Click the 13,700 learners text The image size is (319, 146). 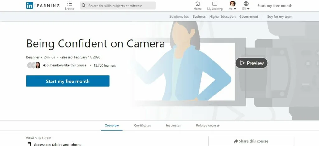105,65
